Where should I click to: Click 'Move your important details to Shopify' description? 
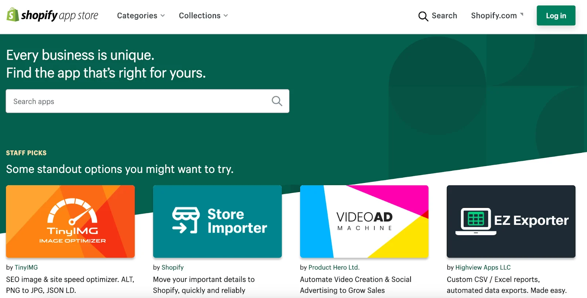tap(204, 285)
